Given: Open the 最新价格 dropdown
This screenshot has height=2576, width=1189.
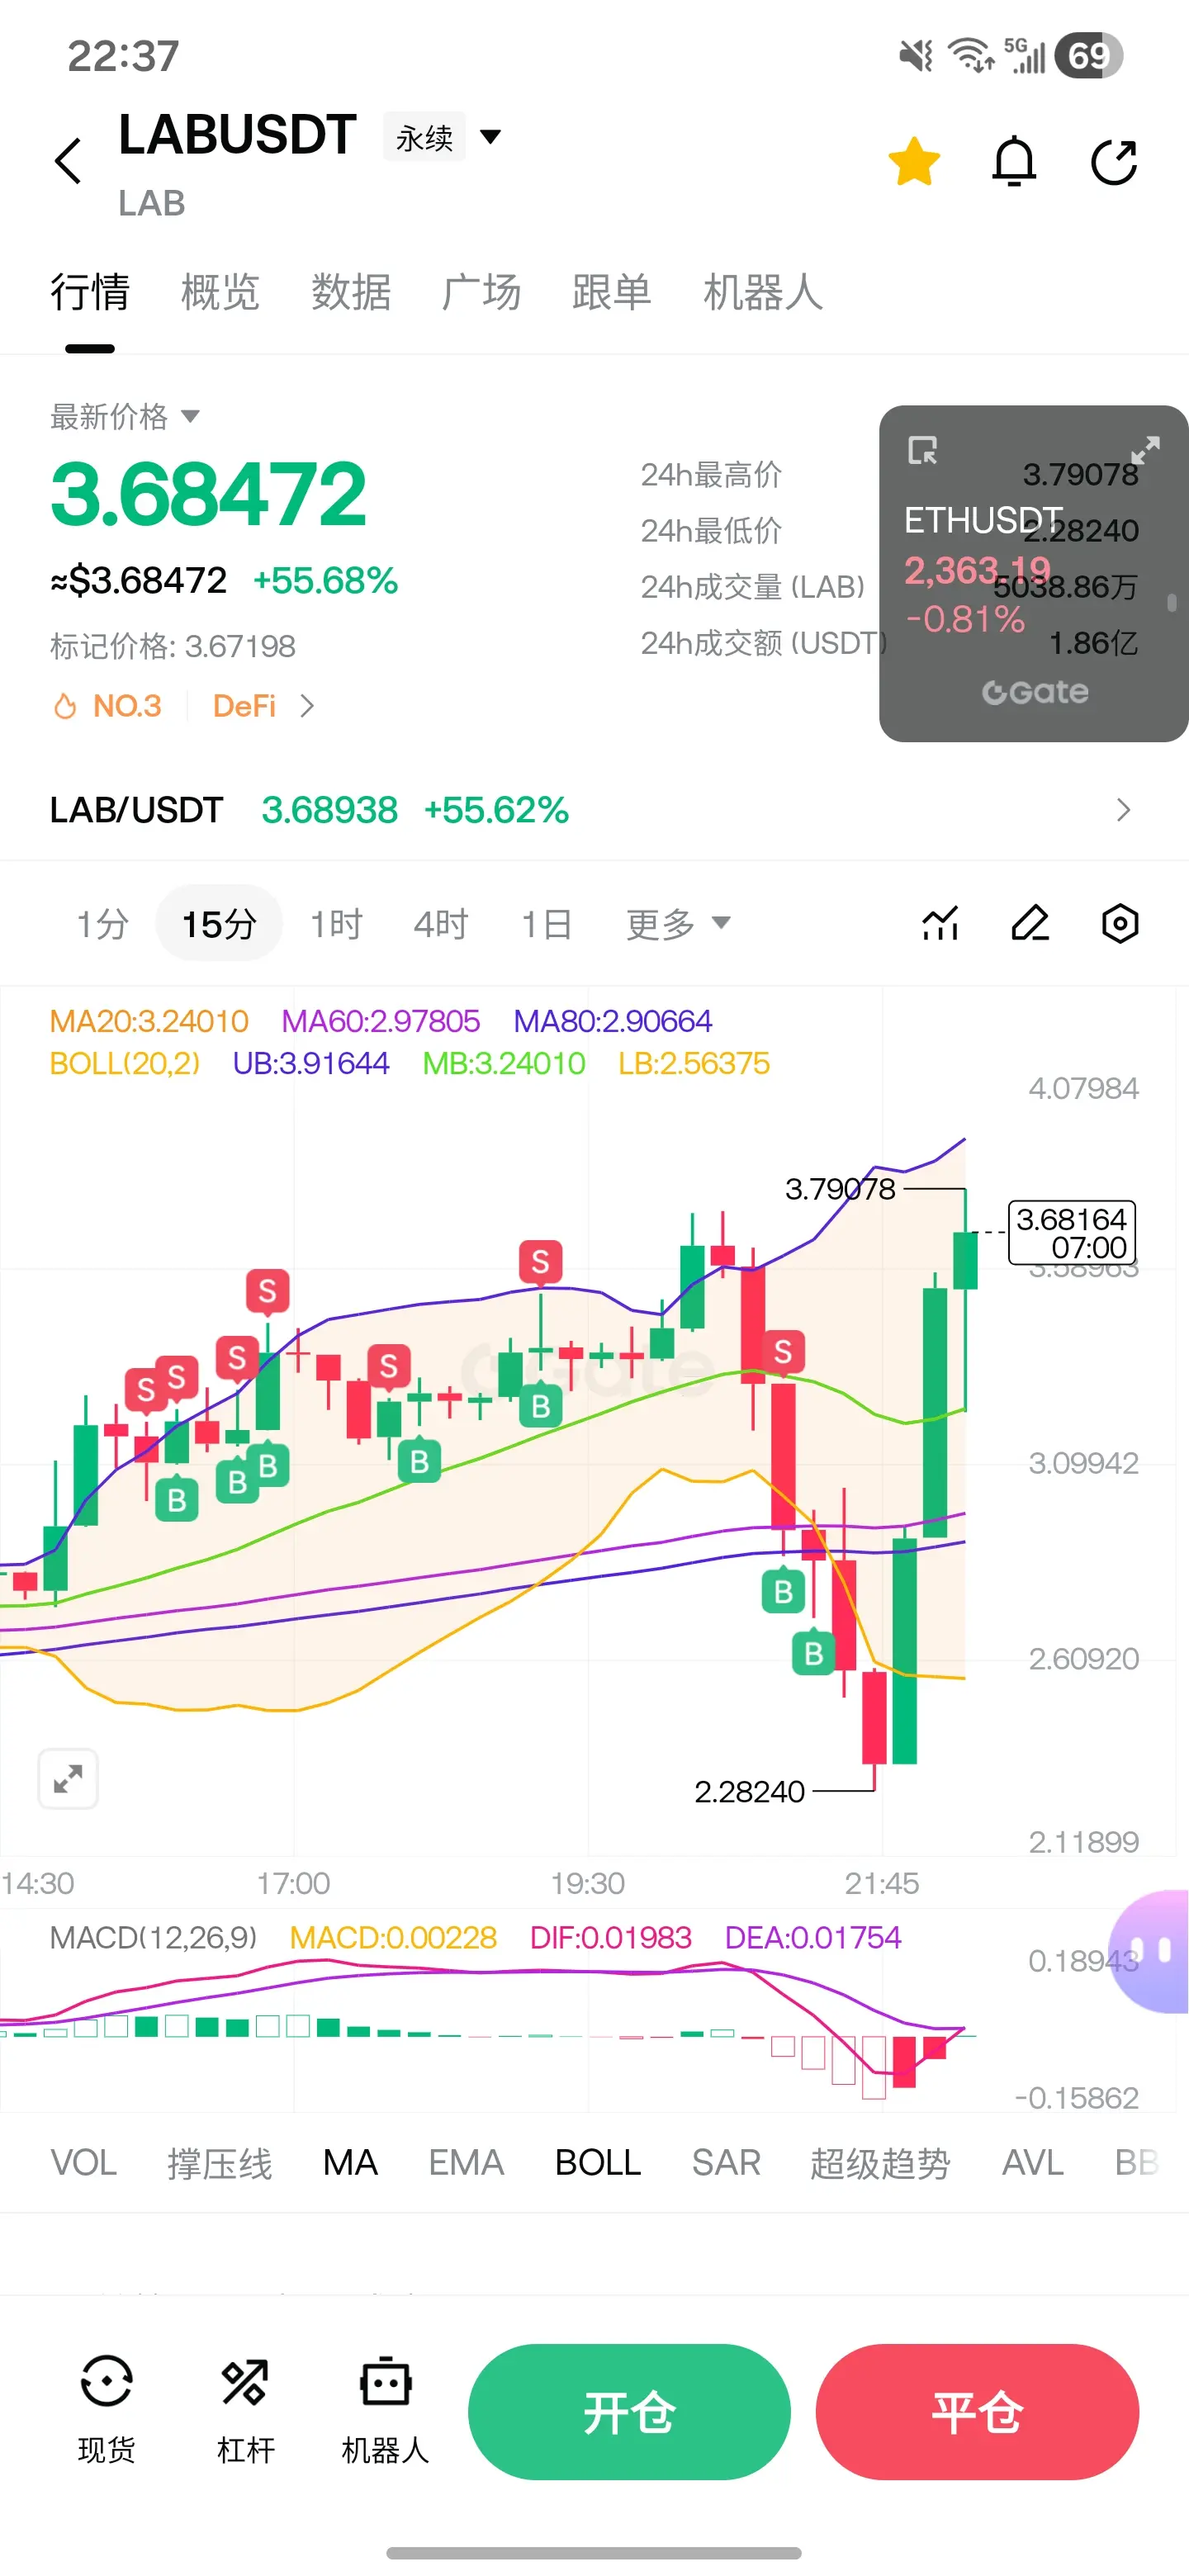Looking at the screenshot, I should coord(125,416).
